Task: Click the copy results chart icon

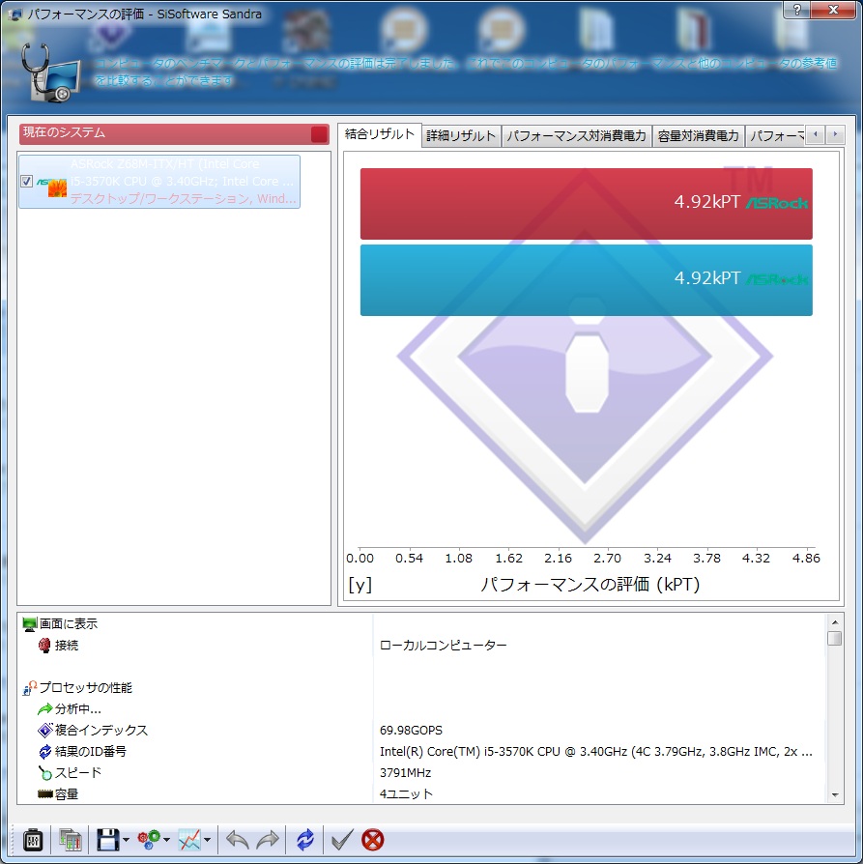Action: [x=70, y=840]
